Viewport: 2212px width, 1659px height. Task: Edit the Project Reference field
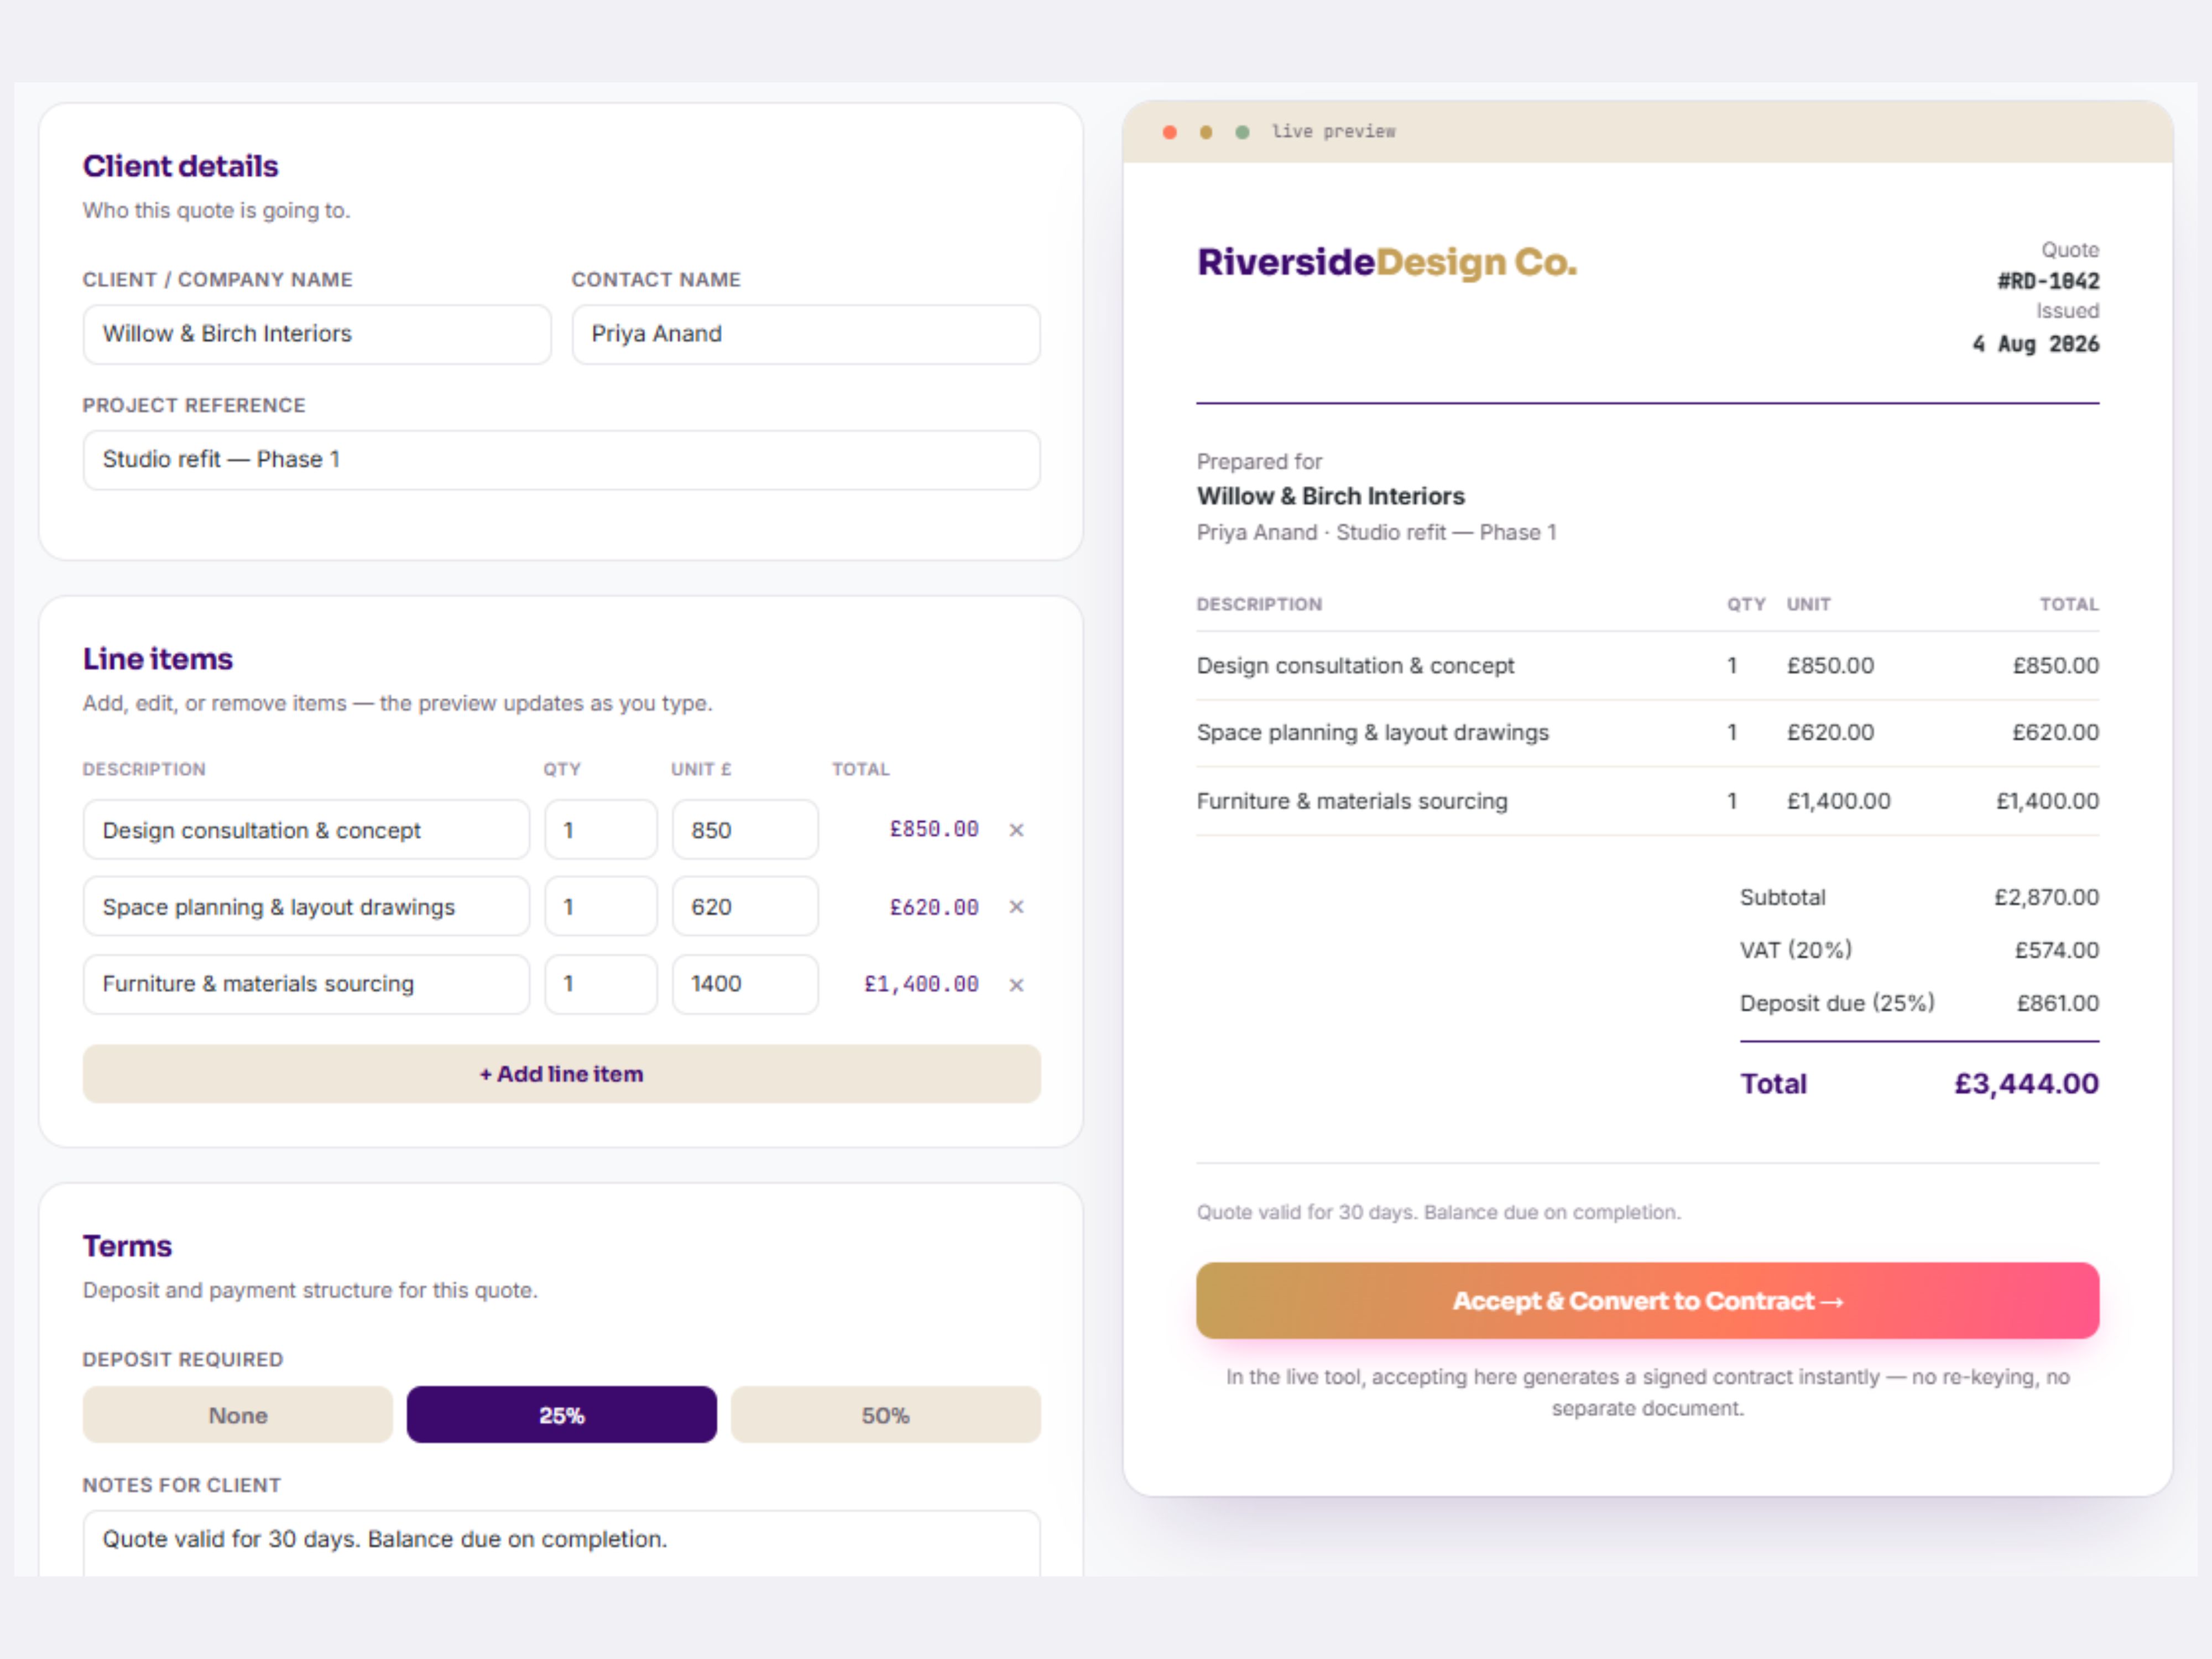pyautogui.click(x=562, y=460)
